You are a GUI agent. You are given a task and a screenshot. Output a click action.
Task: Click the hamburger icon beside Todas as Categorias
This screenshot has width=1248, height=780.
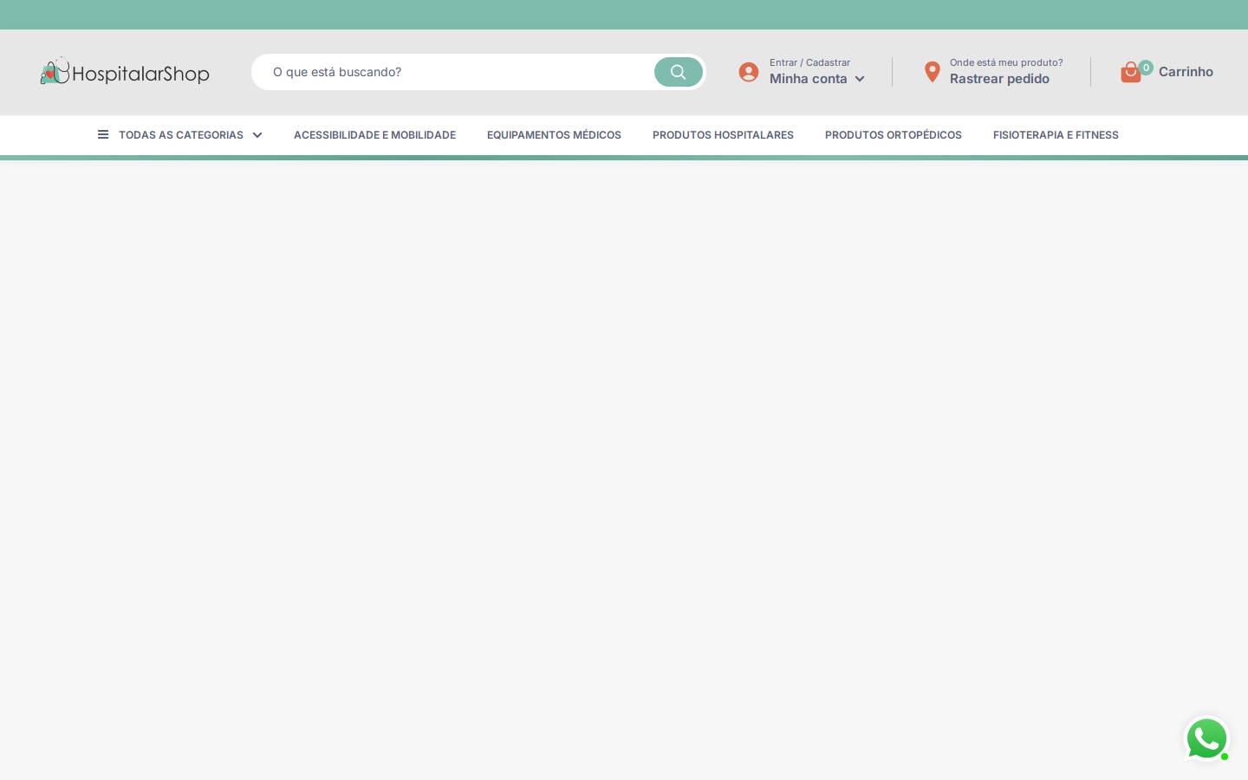tap(103, 134)
